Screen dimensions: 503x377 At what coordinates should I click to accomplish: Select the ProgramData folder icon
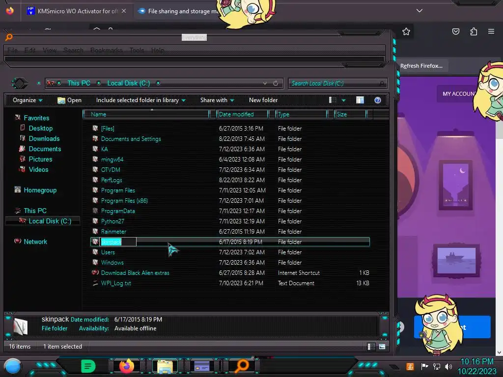[x=95, y=211]
